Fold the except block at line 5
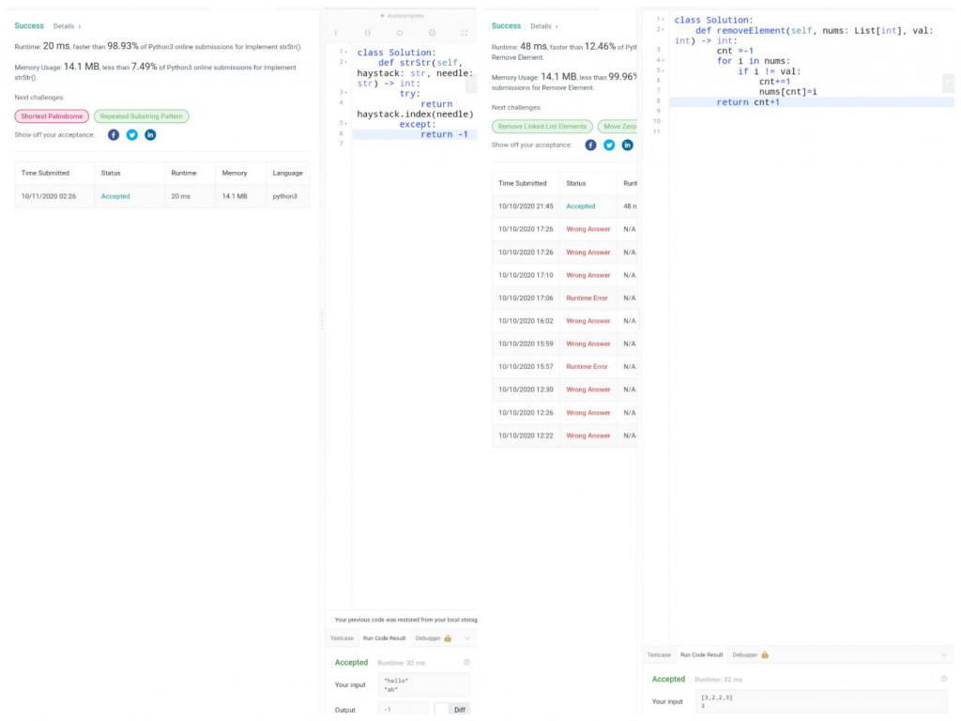961x721 pixels. (347, 124)
